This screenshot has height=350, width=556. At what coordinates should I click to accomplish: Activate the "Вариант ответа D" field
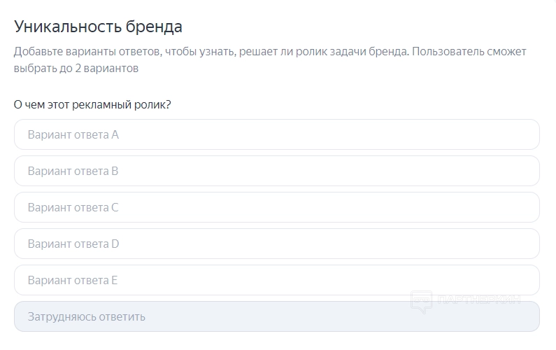coord(276,244)
